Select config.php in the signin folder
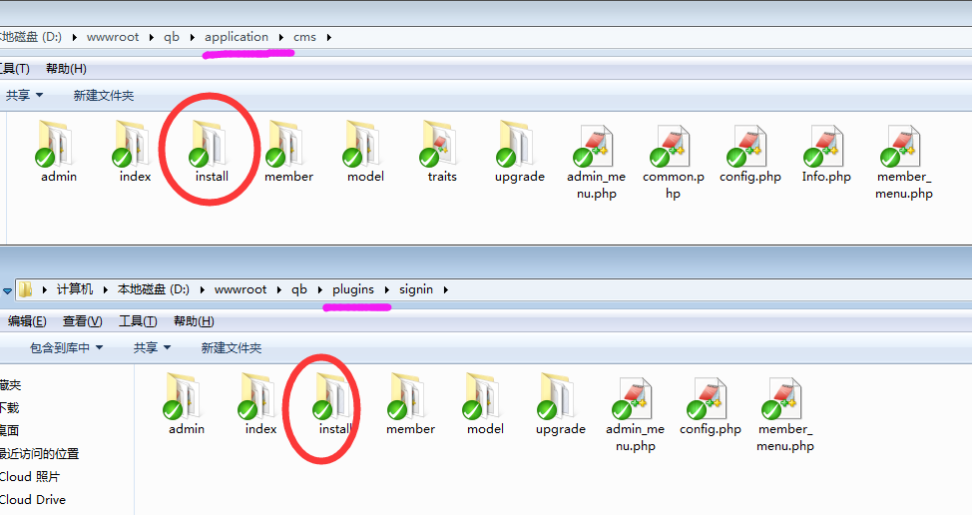Viewport: 972px width, 515px height. 711,406
